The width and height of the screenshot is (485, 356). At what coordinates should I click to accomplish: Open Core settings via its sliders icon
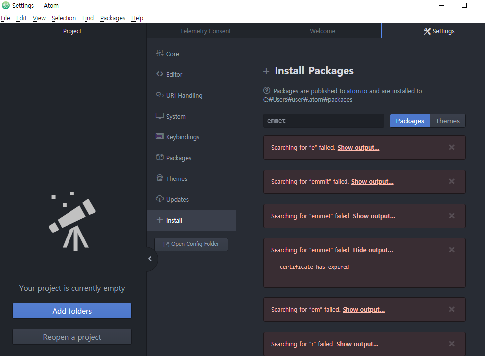160,53
